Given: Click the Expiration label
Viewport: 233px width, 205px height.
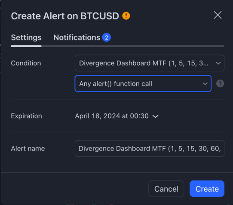Looking at the screenshot, I should tap(27, 116).
